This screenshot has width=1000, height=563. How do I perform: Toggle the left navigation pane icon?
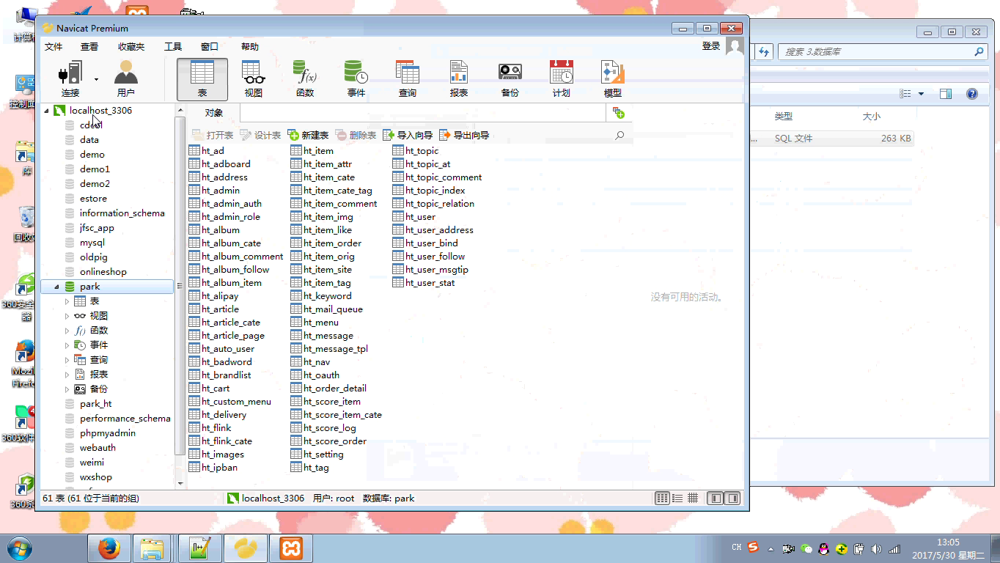716,498
